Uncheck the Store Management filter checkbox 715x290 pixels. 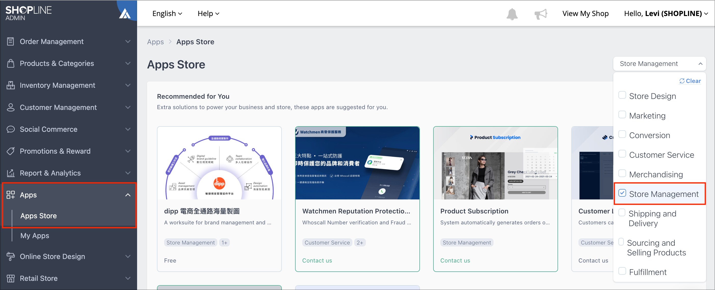(622, 193)
